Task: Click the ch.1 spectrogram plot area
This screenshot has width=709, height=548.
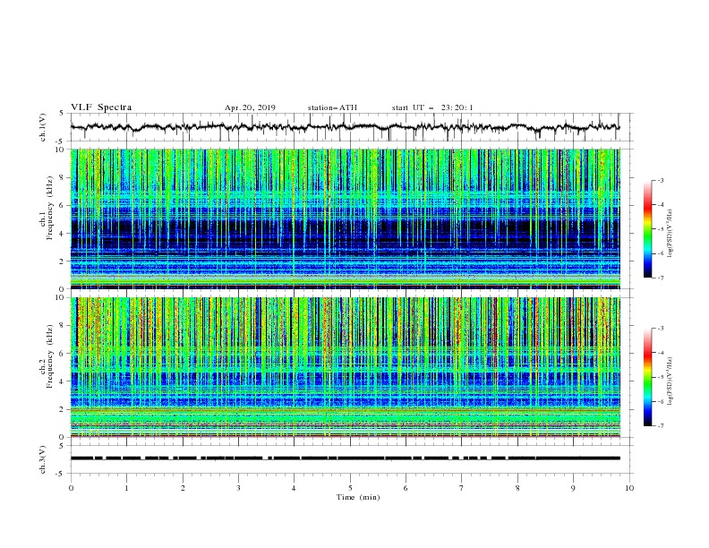Action: tap(346, 218)
